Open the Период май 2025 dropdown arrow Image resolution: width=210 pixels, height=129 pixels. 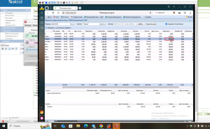click(x=71, y=24)
